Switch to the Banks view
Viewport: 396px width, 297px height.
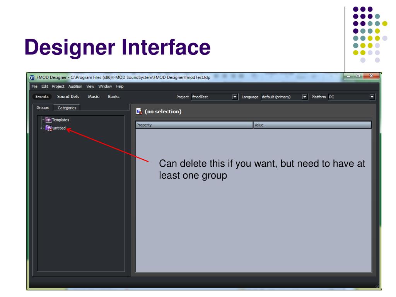(x=114, y=96)
